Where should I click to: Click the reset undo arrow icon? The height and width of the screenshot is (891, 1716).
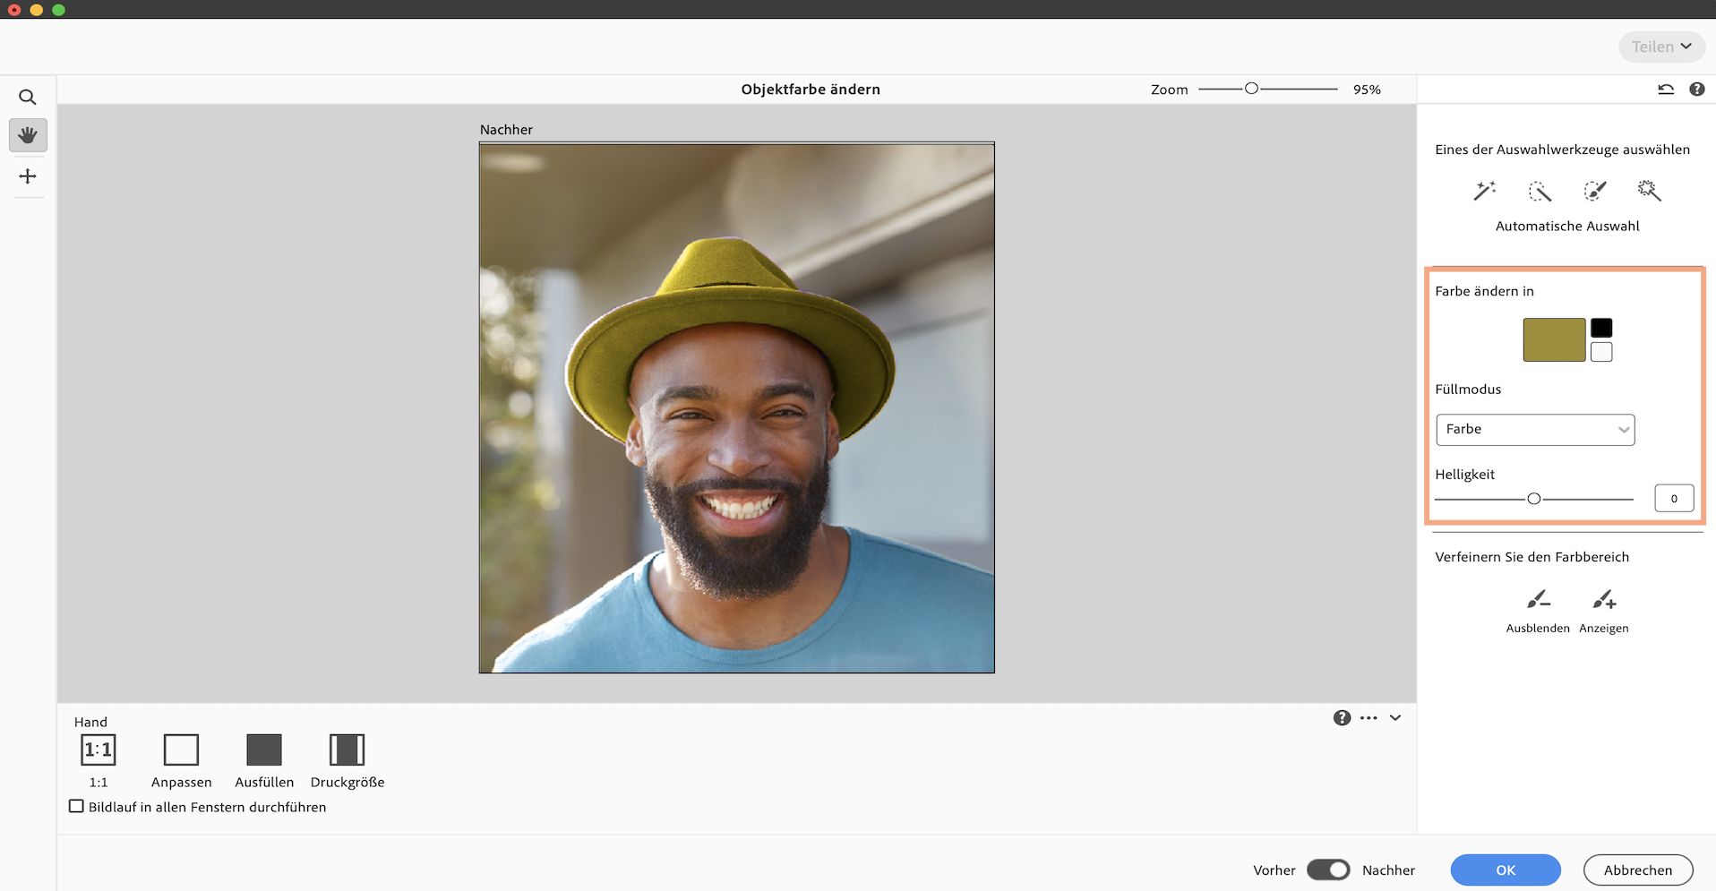point(1666,90)
